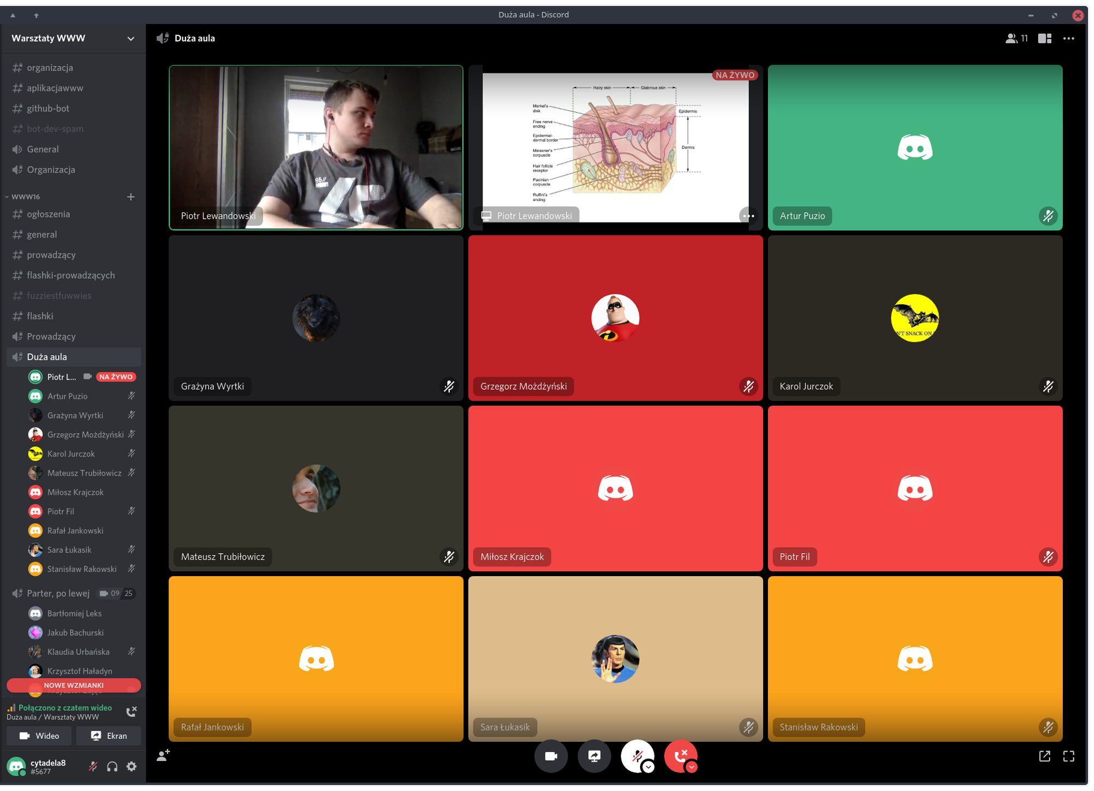The height and width of the screenshot is (791, 1094).
Task: Open the member list icon showing 11
Action: (1016, 38)
